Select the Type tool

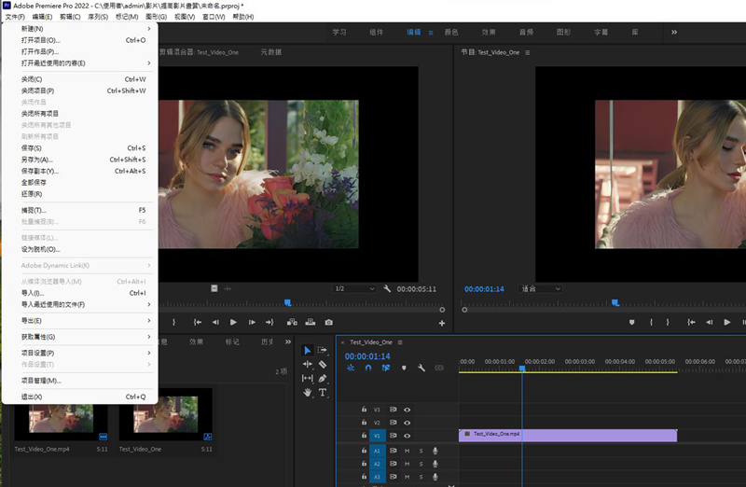[323, 393]
